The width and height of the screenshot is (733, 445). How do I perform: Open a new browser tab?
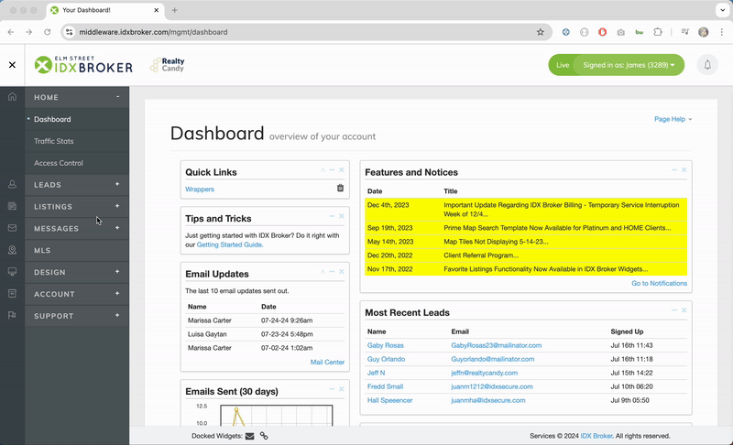click(x=174, y=10)
